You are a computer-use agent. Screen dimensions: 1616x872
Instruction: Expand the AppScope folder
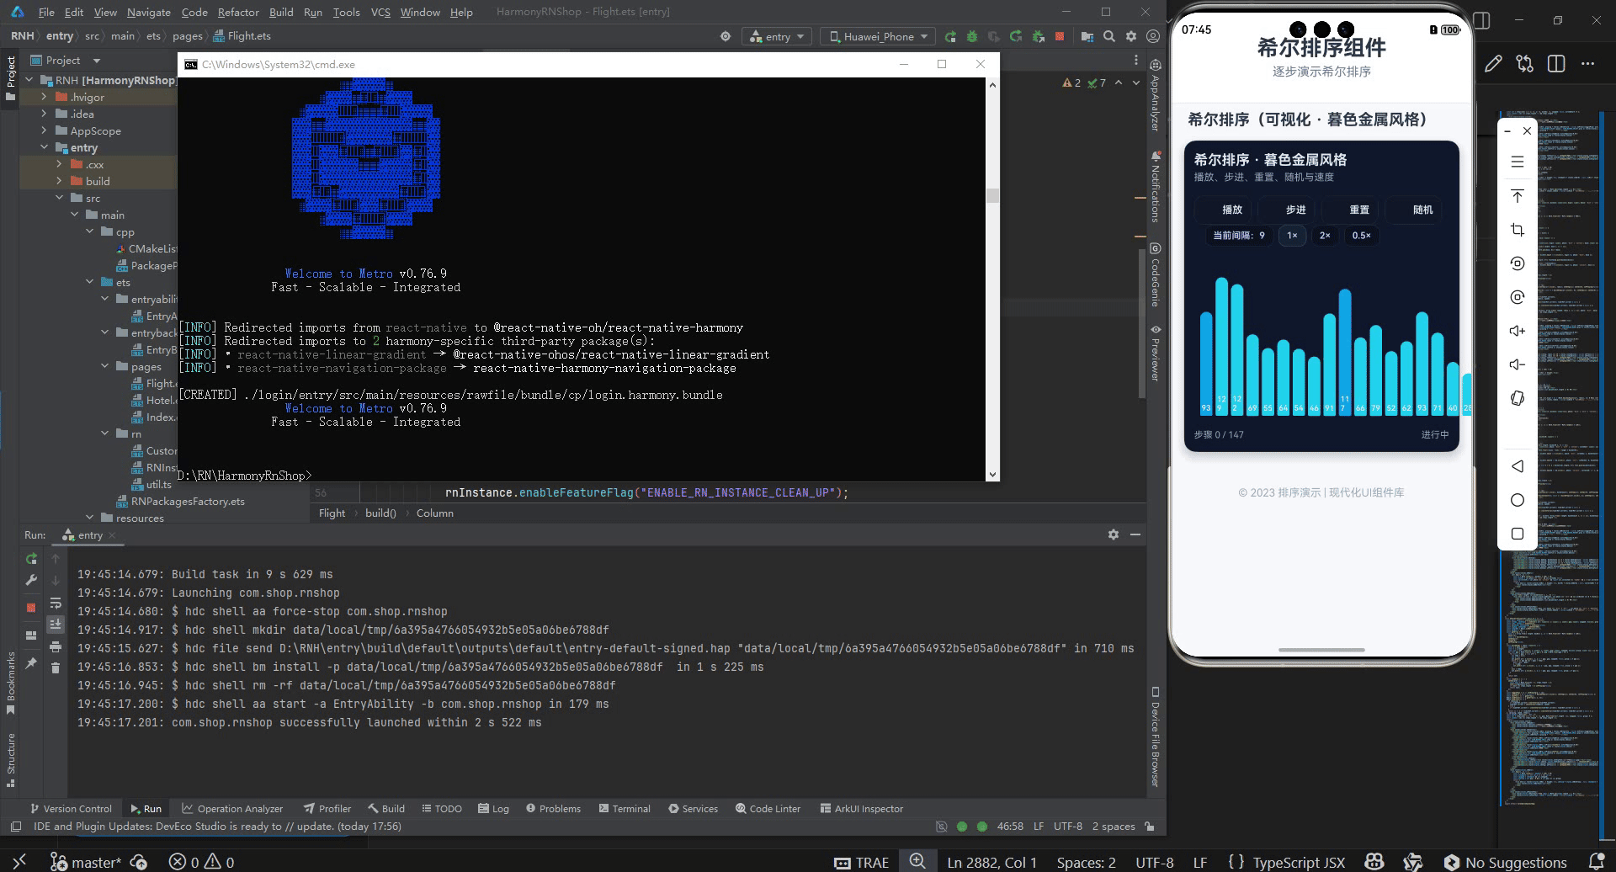tap(44, 130)
